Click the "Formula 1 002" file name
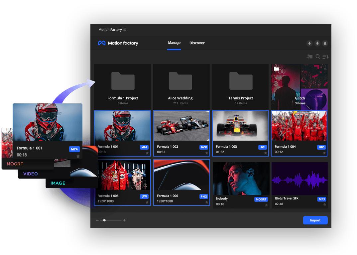The height and width of the screenshot is (255, 357). [168, 147]
